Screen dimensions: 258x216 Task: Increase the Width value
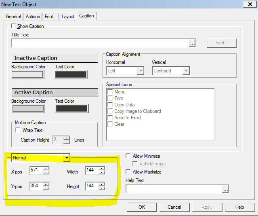point(102,168)
